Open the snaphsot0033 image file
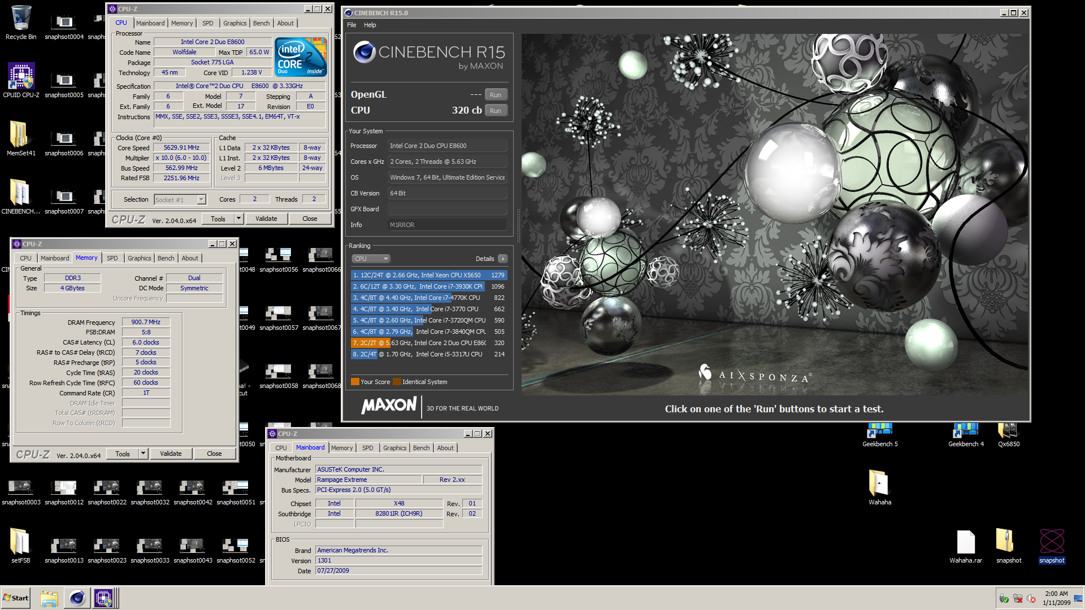 click(x=150, y=550)
